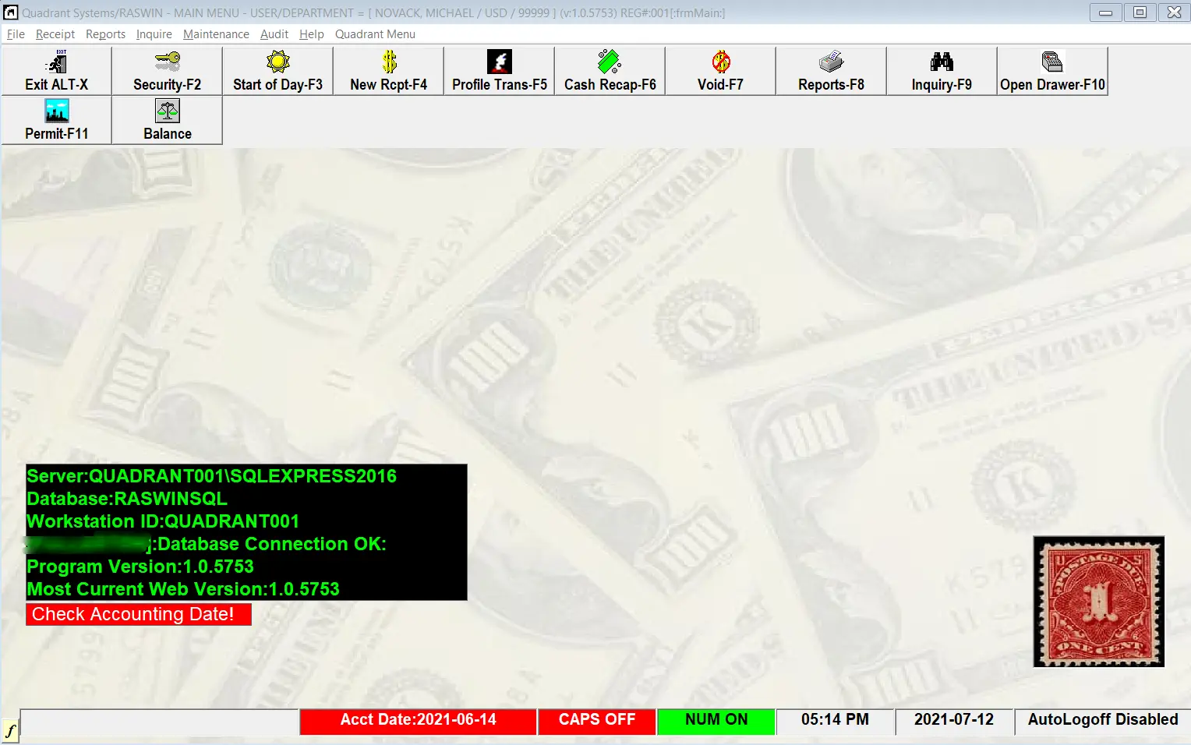Open the Quadrant Menu
The height and width of the screenshot is (745, 1191).
375,34
